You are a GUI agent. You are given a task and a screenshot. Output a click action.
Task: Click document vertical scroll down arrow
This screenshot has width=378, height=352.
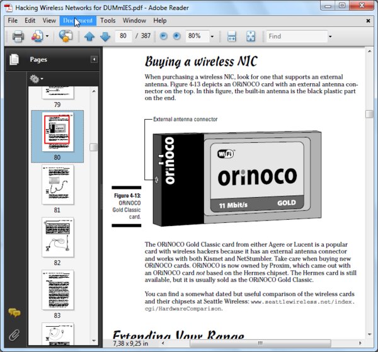369,334
